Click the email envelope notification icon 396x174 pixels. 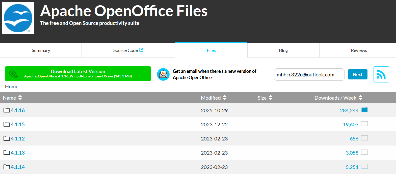tap(163, 74)
